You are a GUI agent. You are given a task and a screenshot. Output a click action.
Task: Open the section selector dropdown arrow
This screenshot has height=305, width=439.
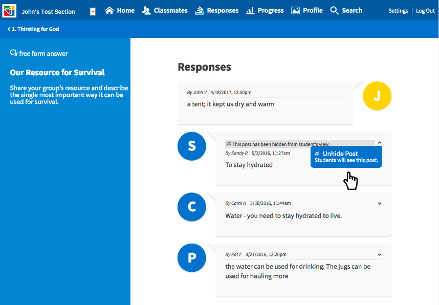[x=93, y=11]
